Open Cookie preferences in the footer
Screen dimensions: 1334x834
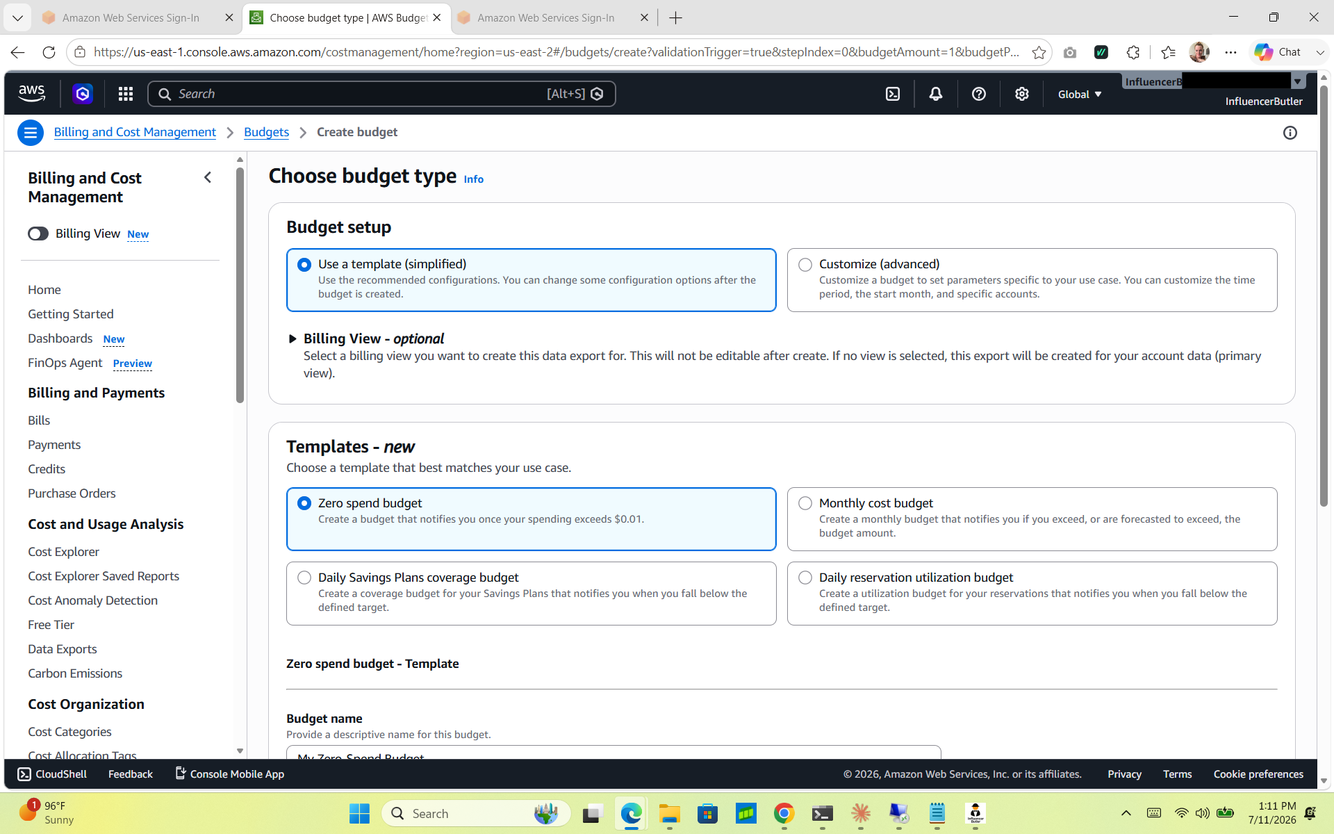[x=1258, y=774]
